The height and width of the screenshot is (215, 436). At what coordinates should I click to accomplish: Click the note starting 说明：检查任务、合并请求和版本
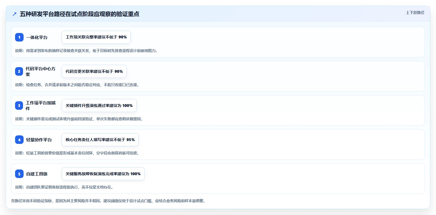click(77, 85)
